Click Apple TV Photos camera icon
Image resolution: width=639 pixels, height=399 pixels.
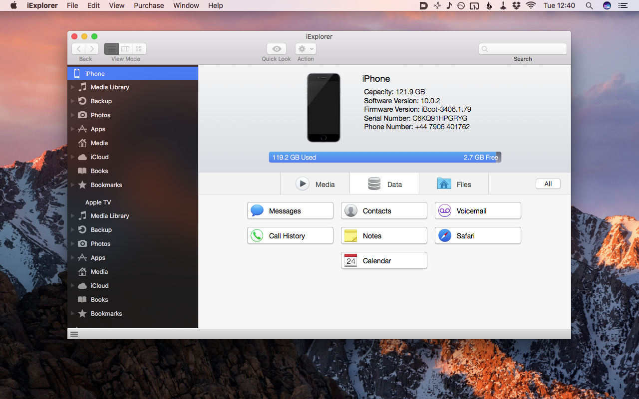(82, 243)
